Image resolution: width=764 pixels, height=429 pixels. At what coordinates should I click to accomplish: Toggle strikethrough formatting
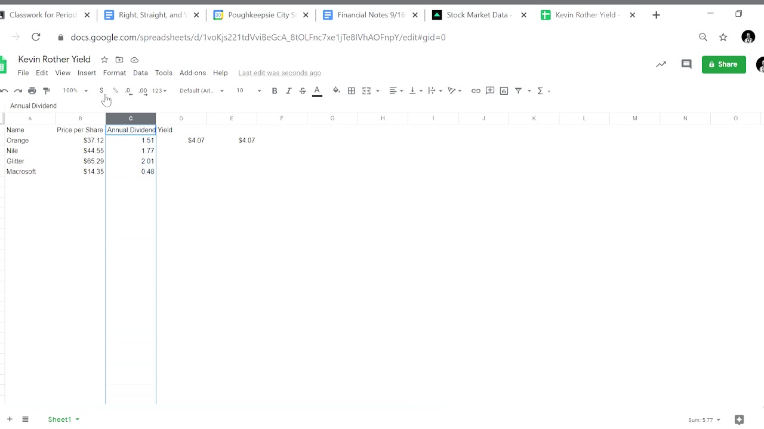[x=303, y=91]
